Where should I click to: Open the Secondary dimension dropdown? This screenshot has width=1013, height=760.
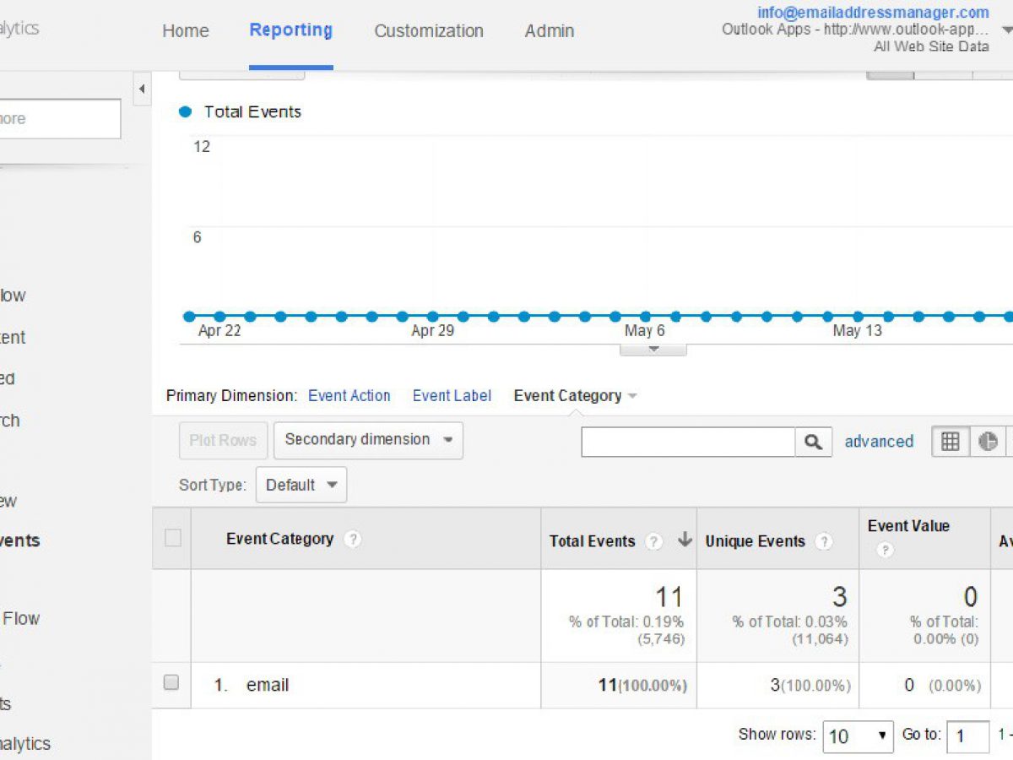coord(368,440)
